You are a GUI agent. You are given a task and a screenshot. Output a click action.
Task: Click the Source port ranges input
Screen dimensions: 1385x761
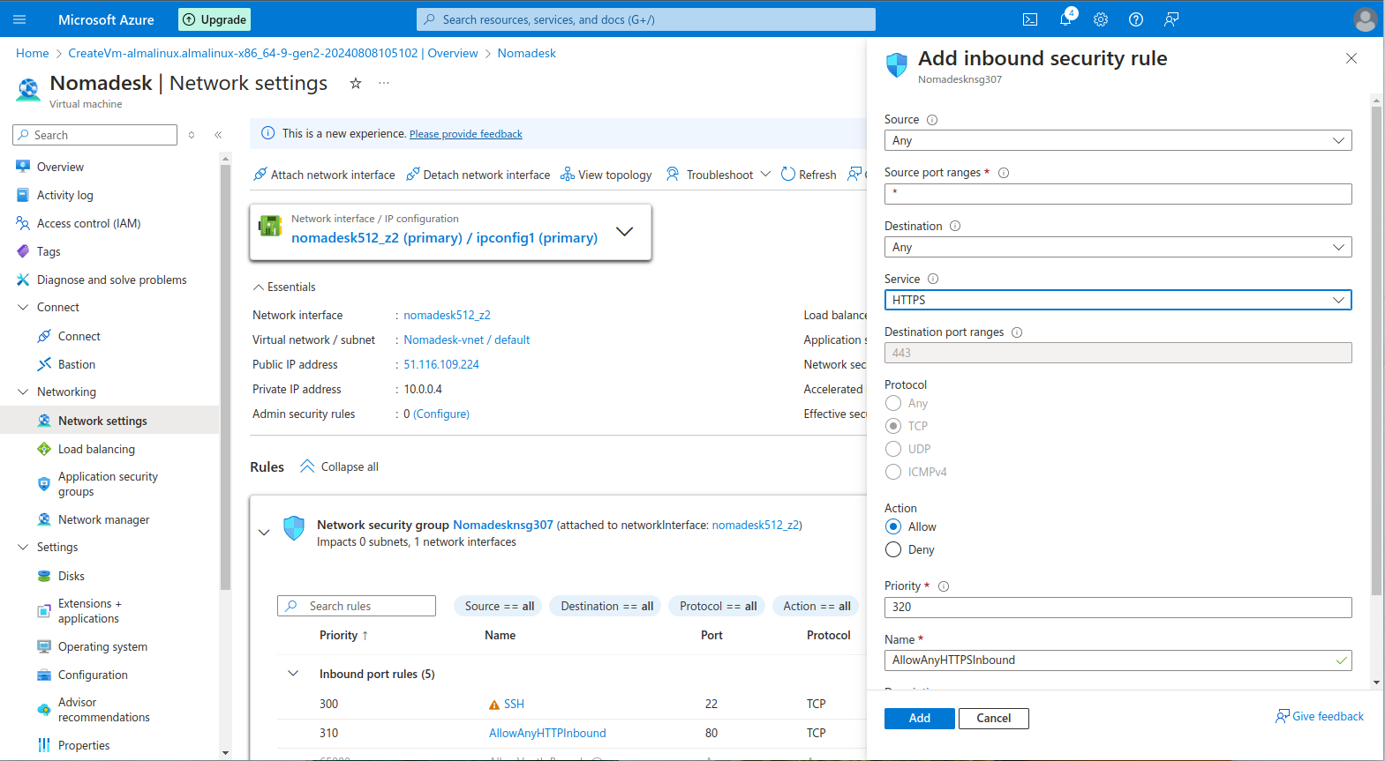click(x=1118, y=193)
